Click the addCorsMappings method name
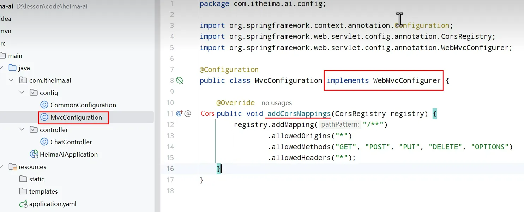 point(299,114)
